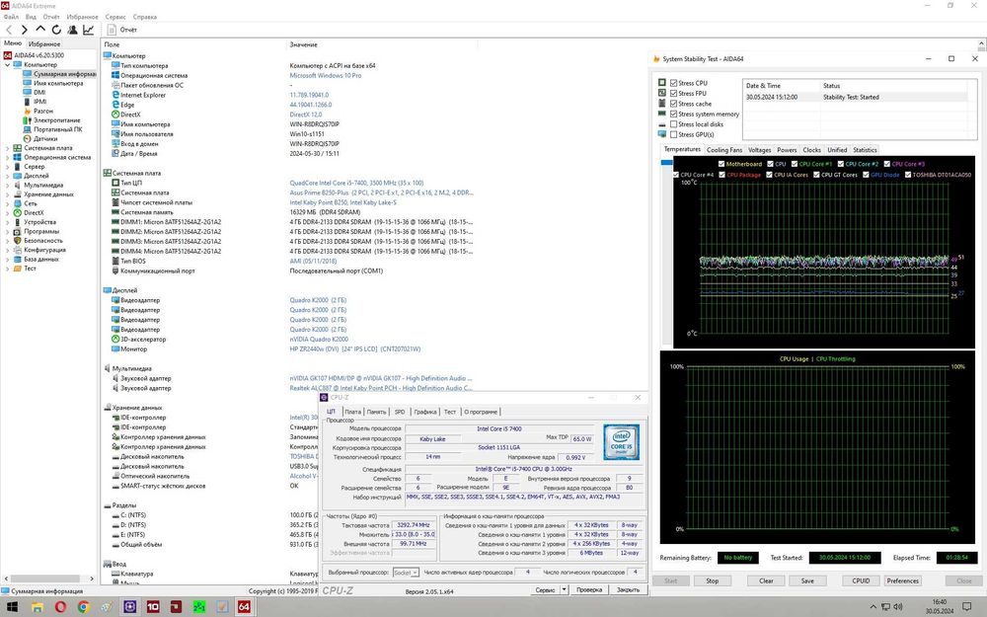987x617 pixels.
Task: Open the CPU-Z Сервис dropdown arrow
Action: (564, 590)
